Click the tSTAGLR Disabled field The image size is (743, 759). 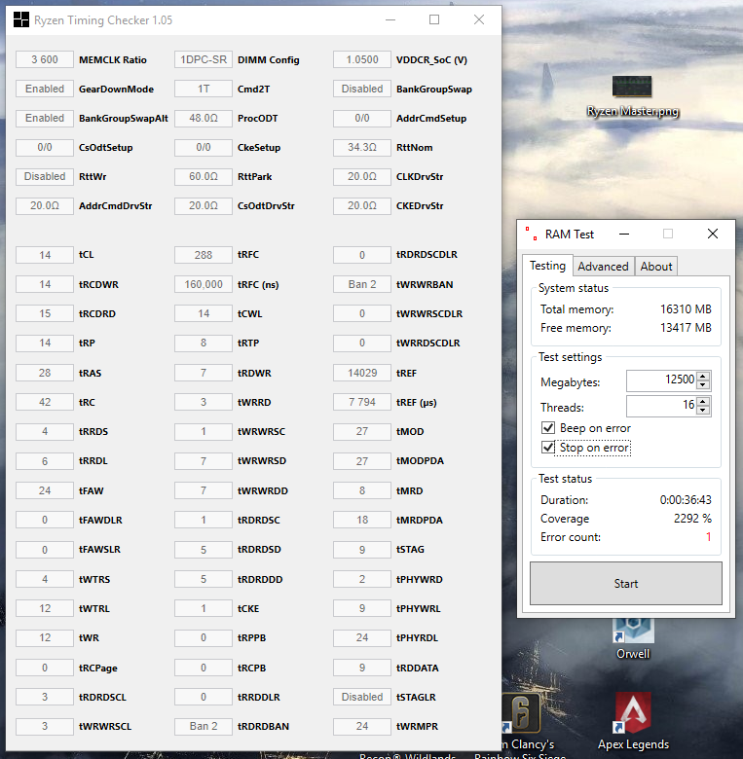pos(362,697)
